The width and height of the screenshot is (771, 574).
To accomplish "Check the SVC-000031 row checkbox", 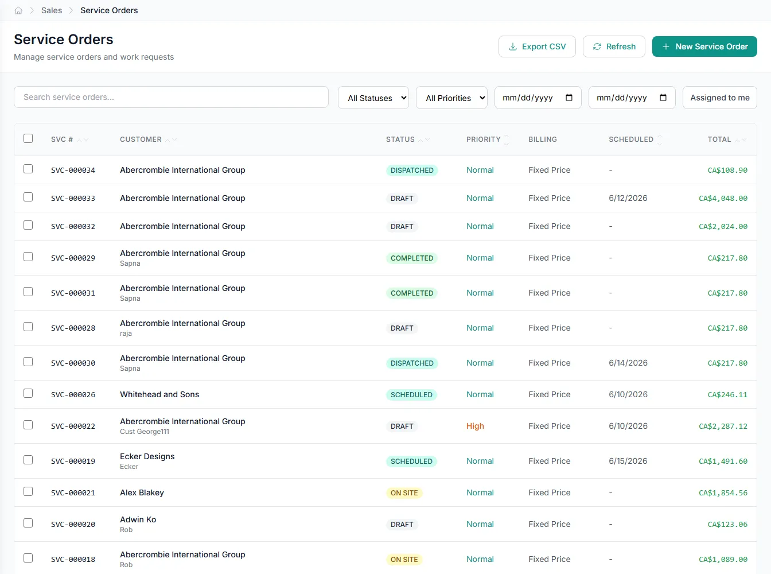I will (x=28, y=292).
